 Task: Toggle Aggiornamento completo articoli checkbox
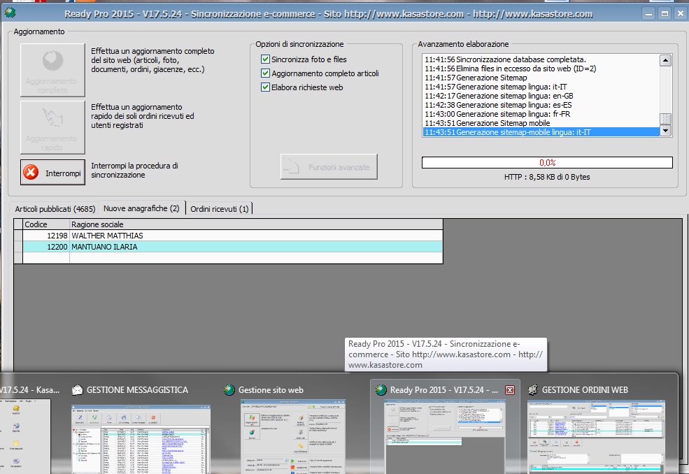pos(265,73)
